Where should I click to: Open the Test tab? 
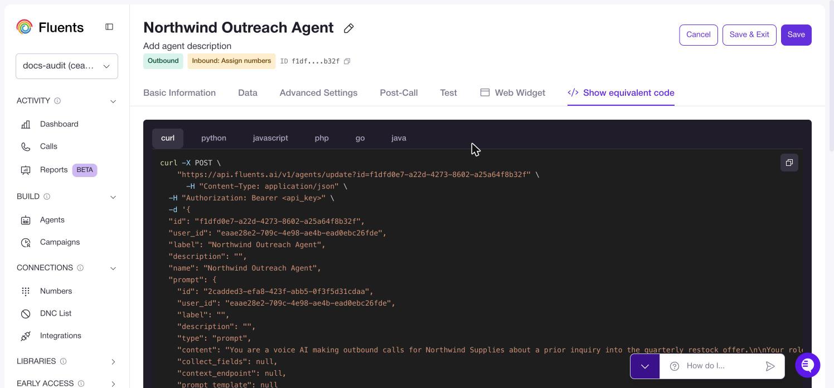click(x=448, y=93)
